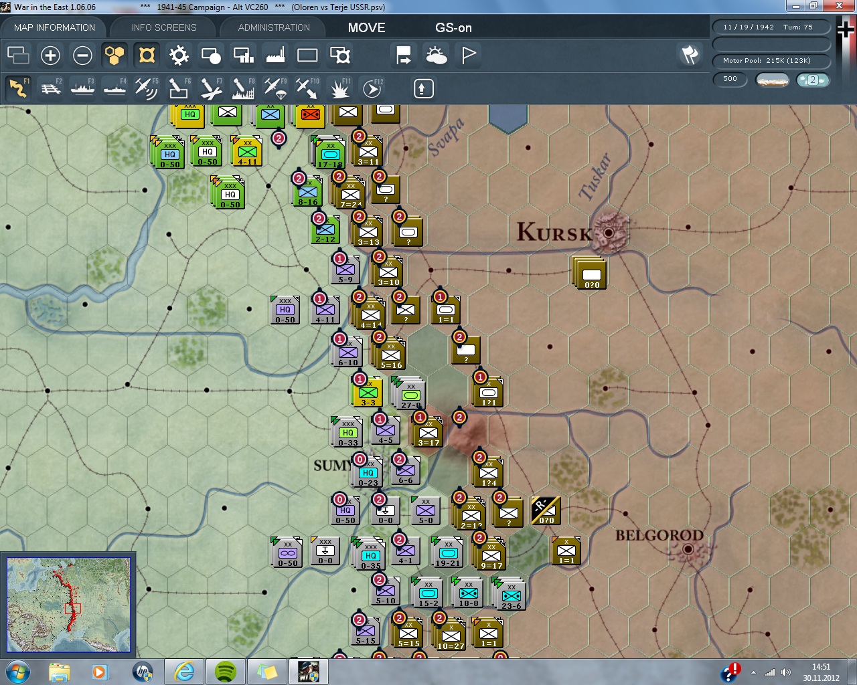Select the red infantry counter at top
Screen dimensions: 857x685
[310, 114]
